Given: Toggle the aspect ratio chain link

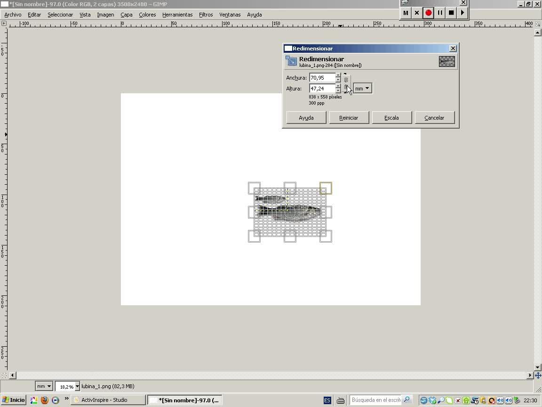Looking at the screenshot, I should [346, 83].
